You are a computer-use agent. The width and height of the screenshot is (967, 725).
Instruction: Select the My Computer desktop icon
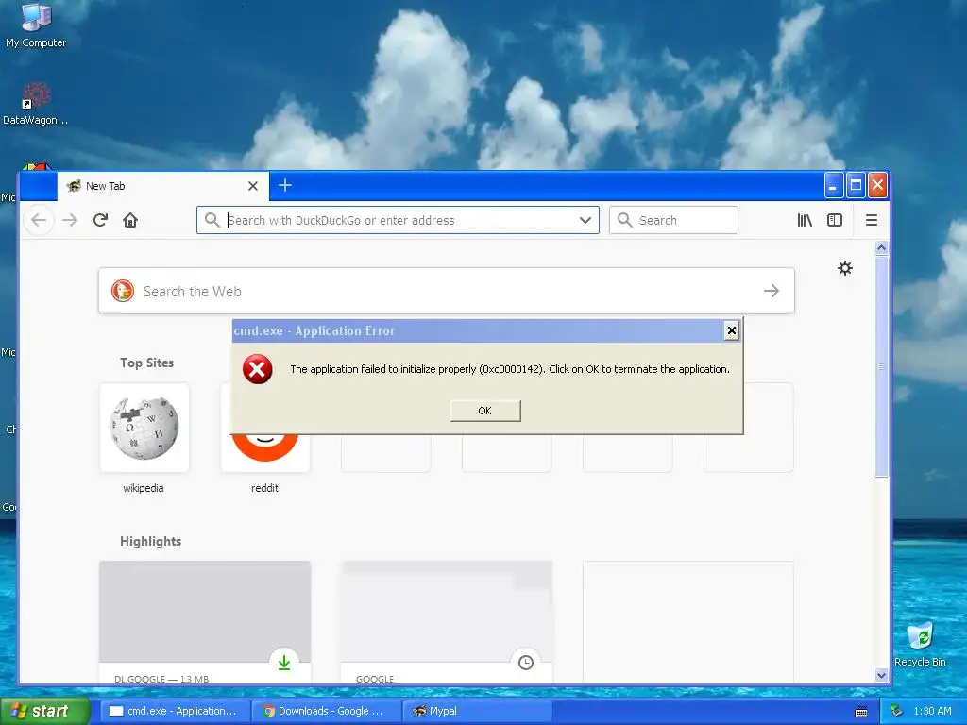[x=36, y=25]
